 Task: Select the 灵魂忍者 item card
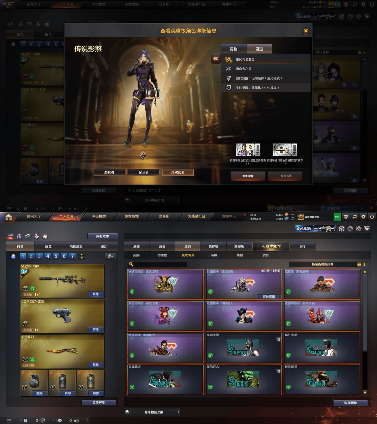[x=165, y=380]
